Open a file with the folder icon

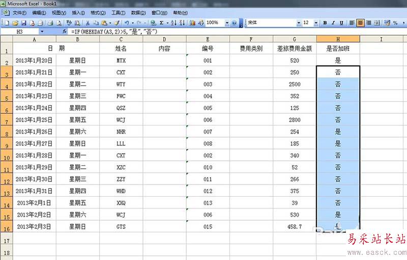pyautogui.click(x=15, y=23)
